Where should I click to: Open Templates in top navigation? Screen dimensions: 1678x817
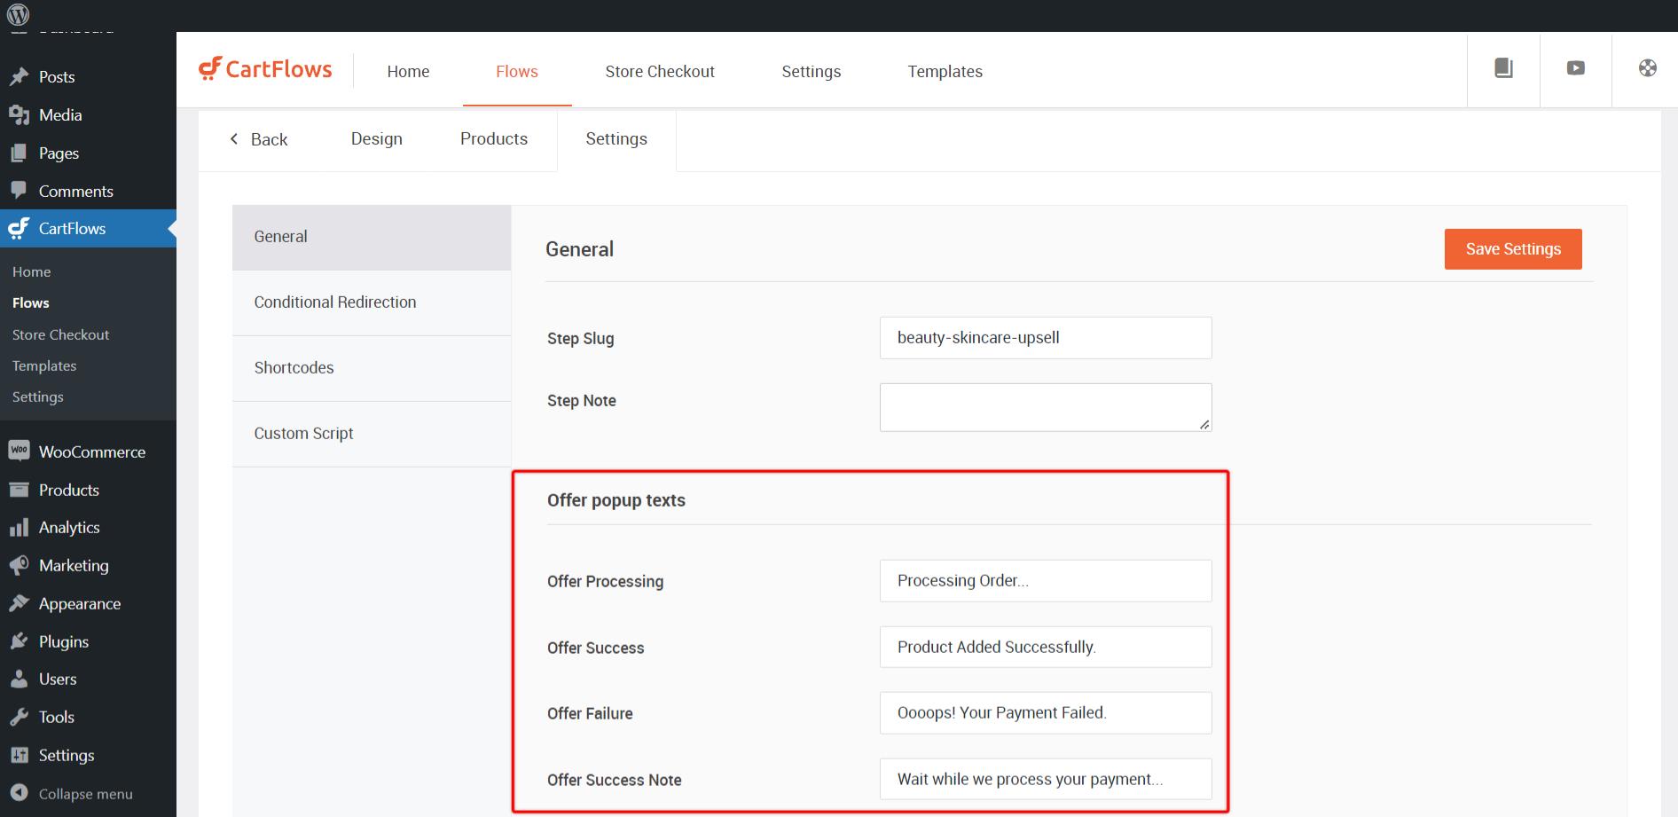click(x=945, y=72)
